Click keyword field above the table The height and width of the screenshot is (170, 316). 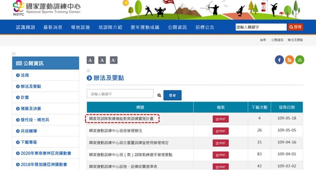[x=120, y=94]
